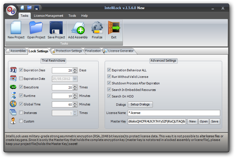Increase Expiration Days with up arrow

point(75,69)
